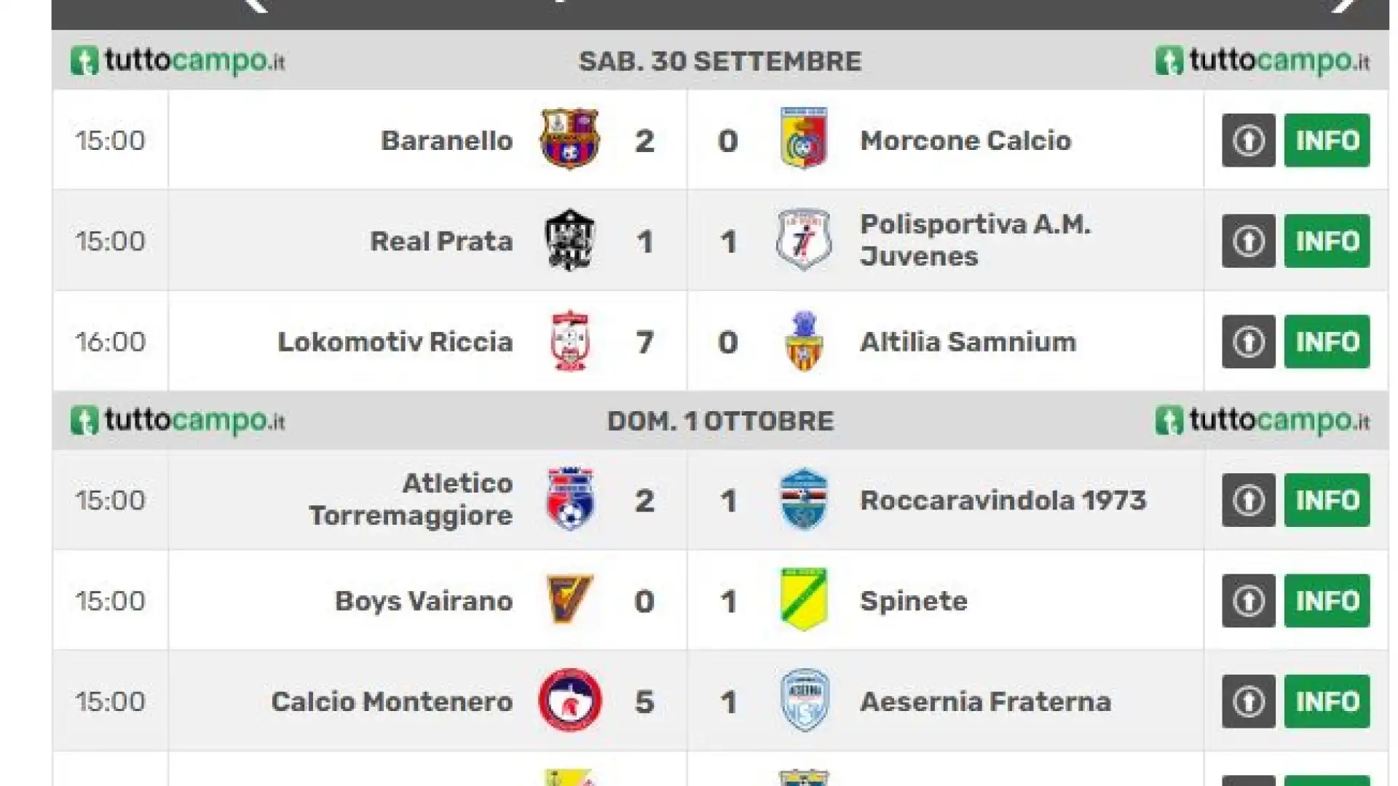Go to next matchday with right arrow

[x=1345, y=4]
